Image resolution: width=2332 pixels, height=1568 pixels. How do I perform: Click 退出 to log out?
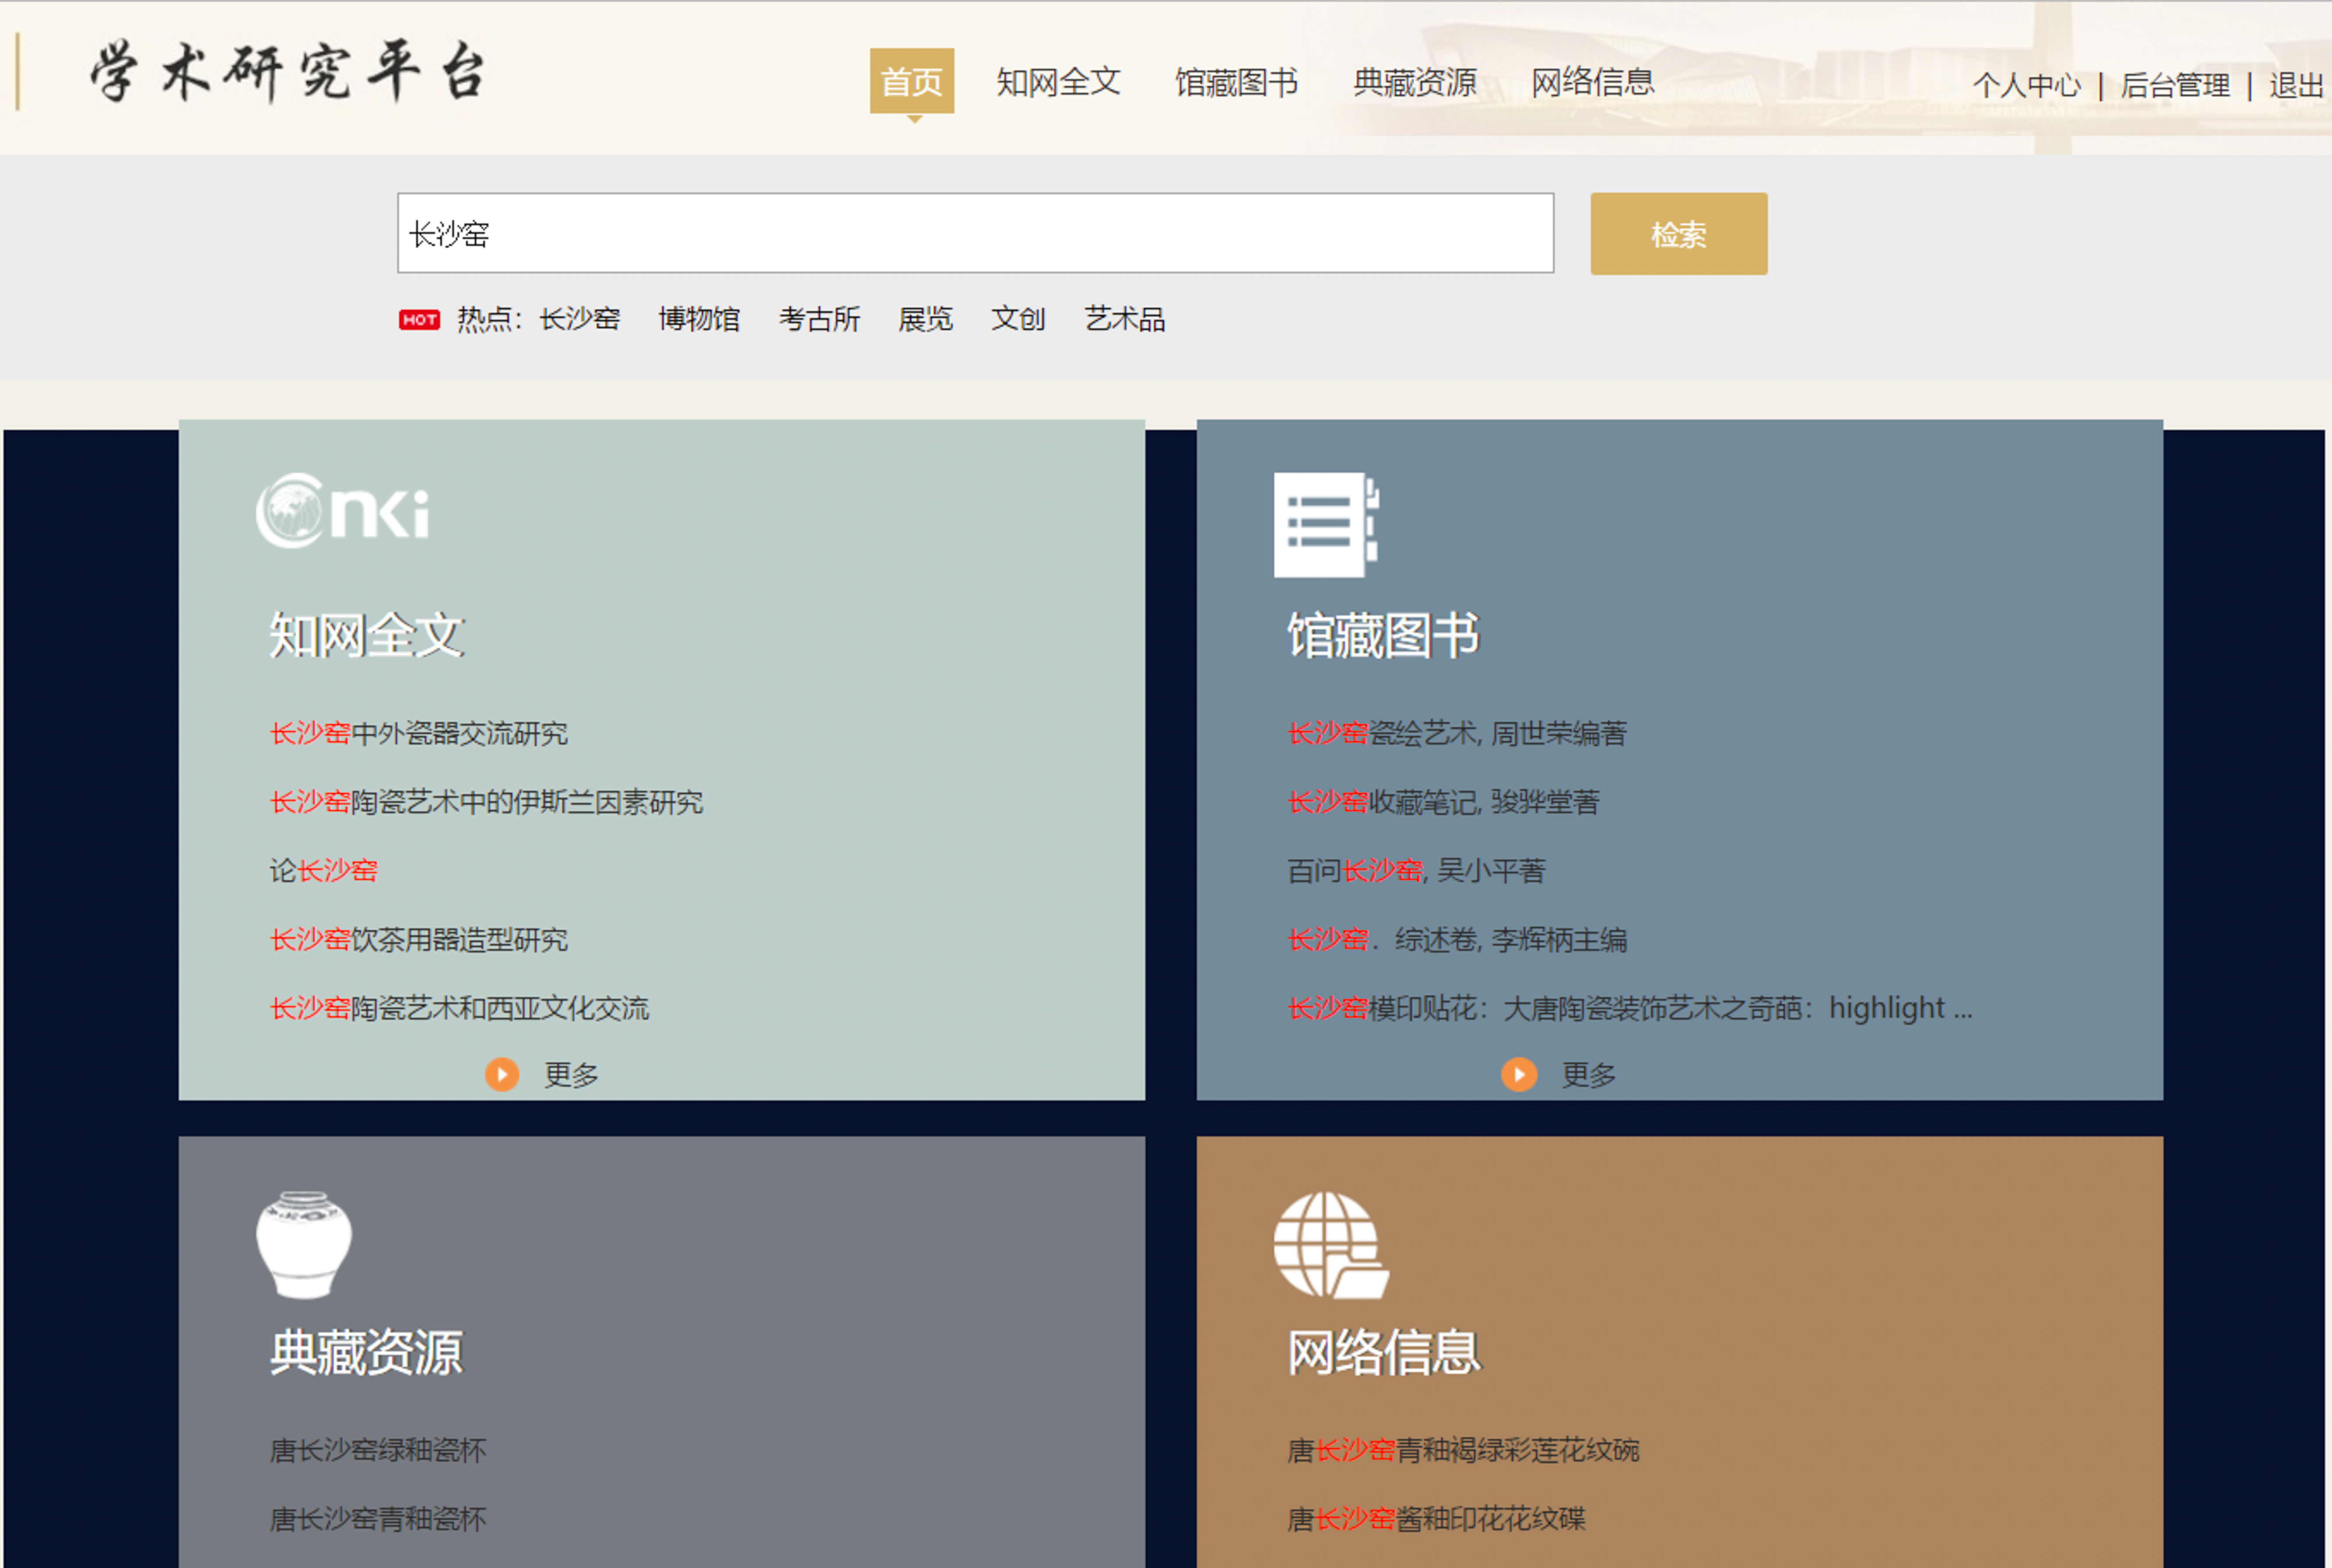click(2297, 85)
